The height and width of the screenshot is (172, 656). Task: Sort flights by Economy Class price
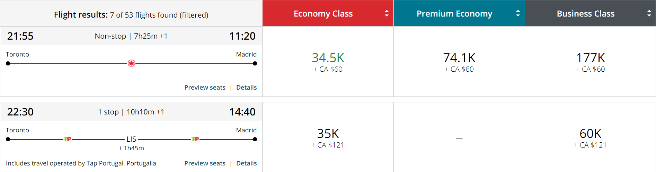(x=387, y=13)
